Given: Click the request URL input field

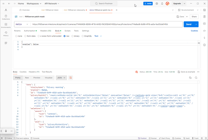Looking at the screenshot, I should pyautogui.click(x=106, y=24).
